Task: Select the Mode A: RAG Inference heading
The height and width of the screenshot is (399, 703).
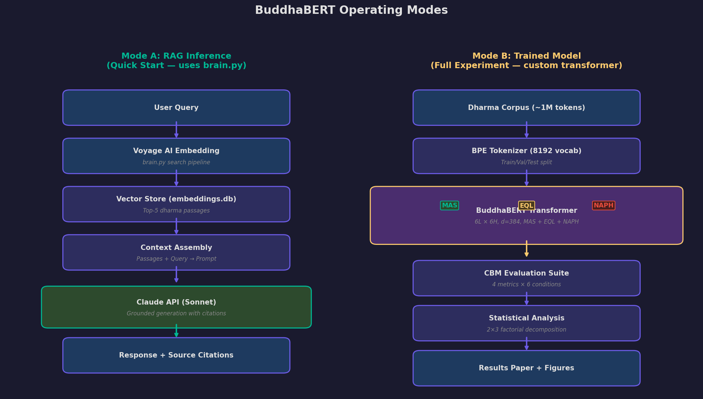Action: 176,61
